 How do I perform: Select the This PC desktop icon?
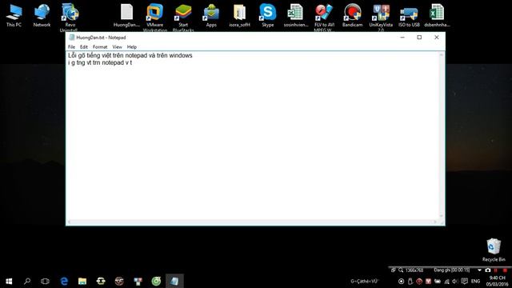click(x=14, y=15)
